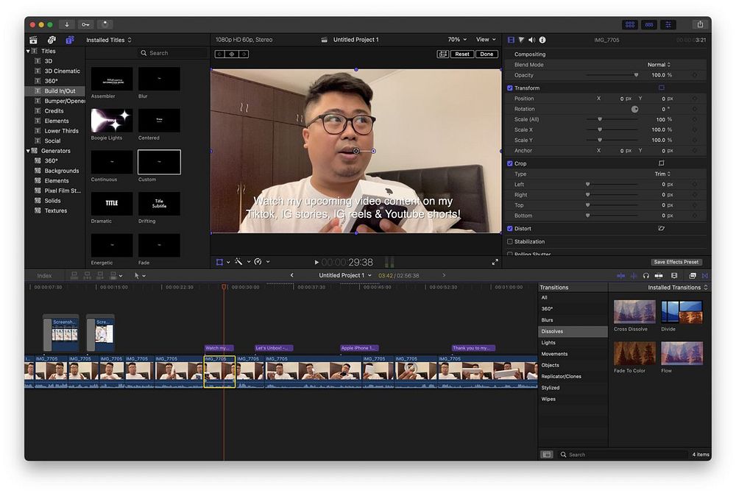Open the Info inspector tab

coord(542,40)
